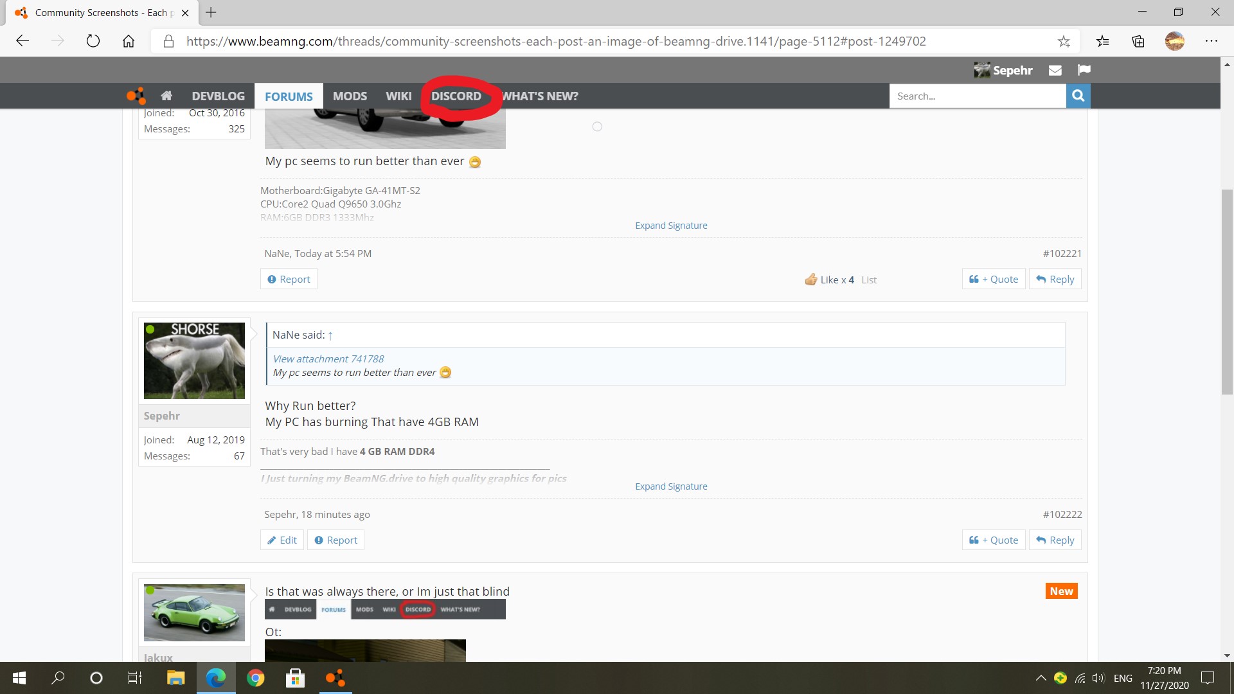
Task: Click the site lock icon in the address bar
Action: pyautogui.click(x=168, y=41)
